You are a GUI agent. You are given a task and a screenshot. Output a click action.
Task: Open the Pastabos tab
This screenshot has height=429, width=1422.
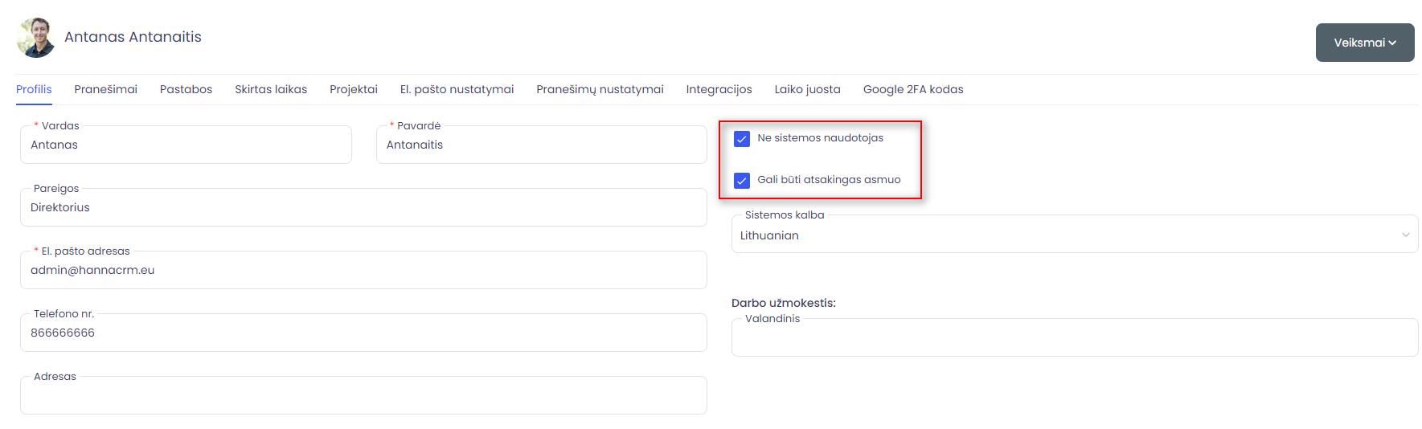pos(186,89)
